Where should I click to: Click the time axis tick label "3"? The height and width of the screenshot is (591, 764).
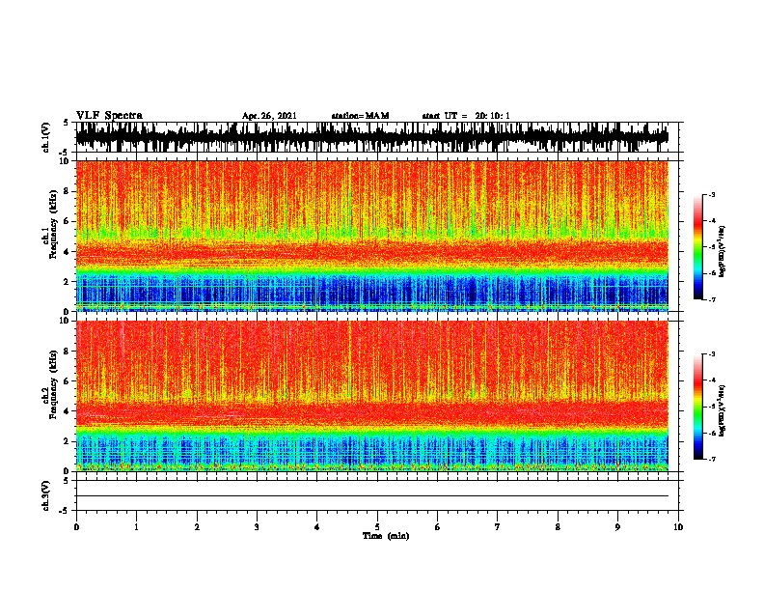tap(257, 527)
